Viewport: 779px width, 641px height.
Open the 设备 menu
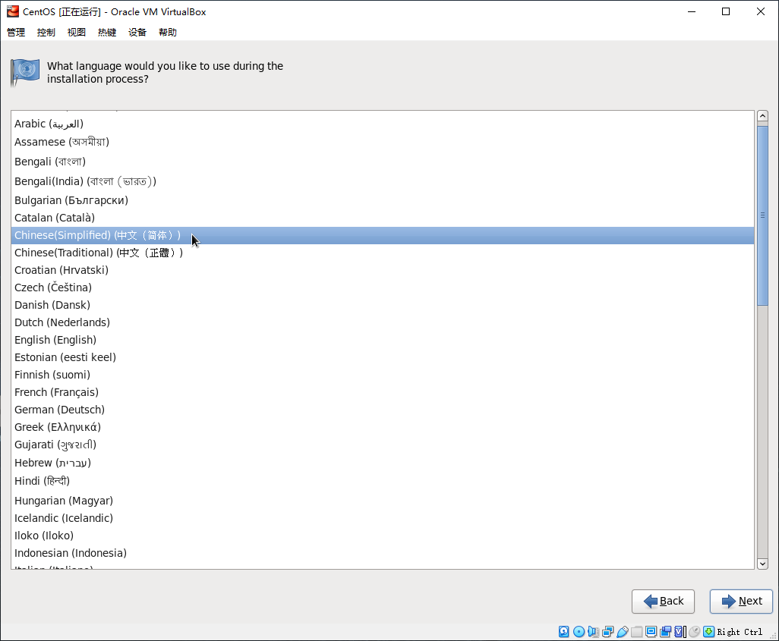pos(137,33)
